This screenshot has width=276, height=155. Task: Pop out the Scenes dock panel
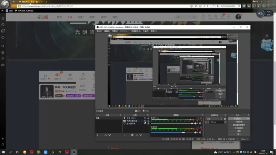pos(120,115)
